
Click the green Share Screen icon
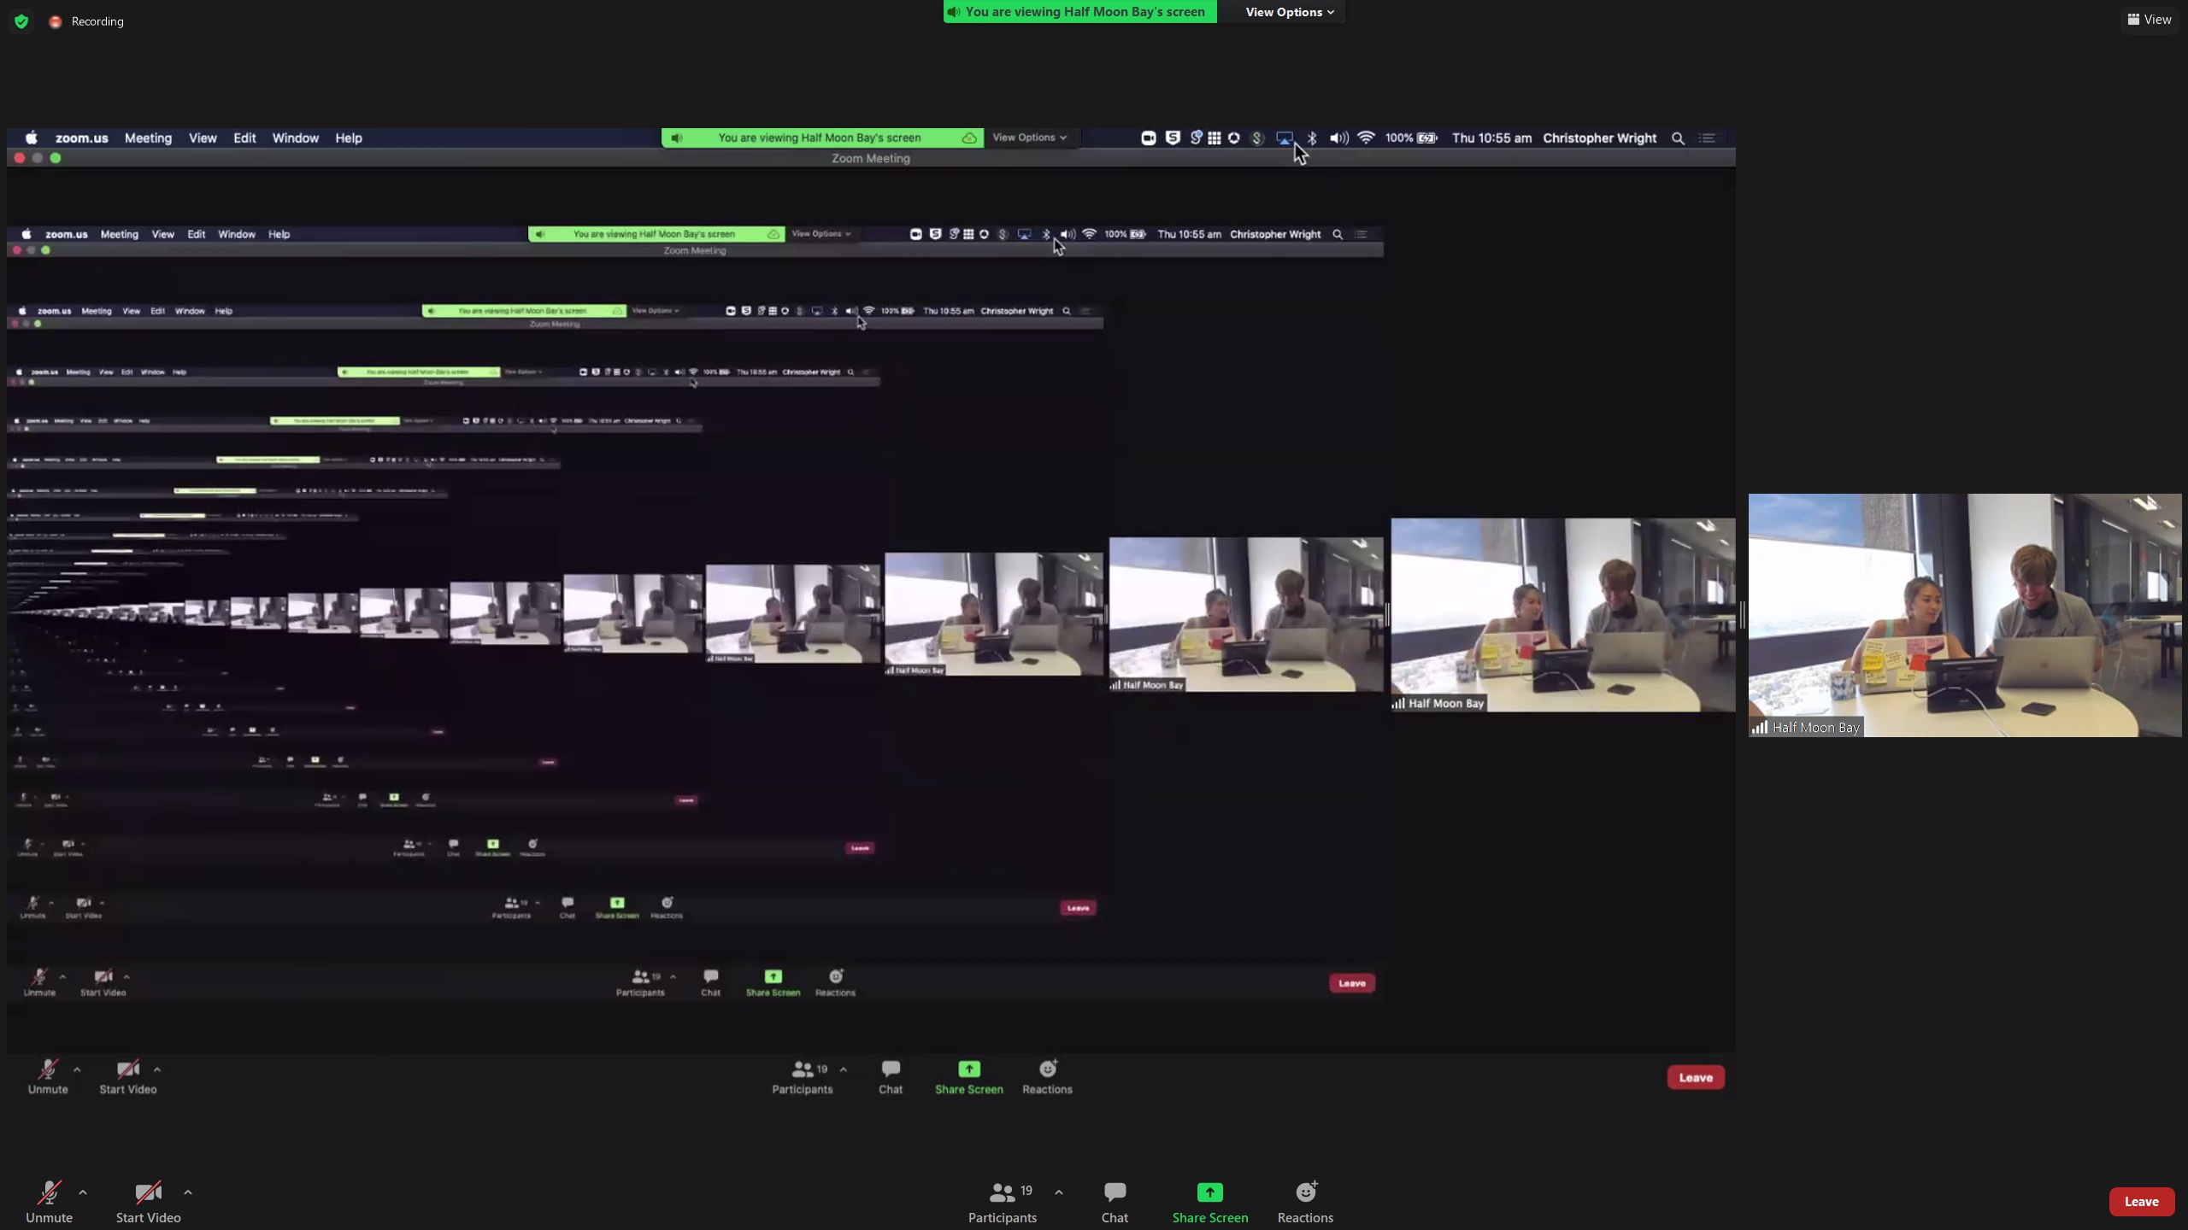(1209, 1192)
